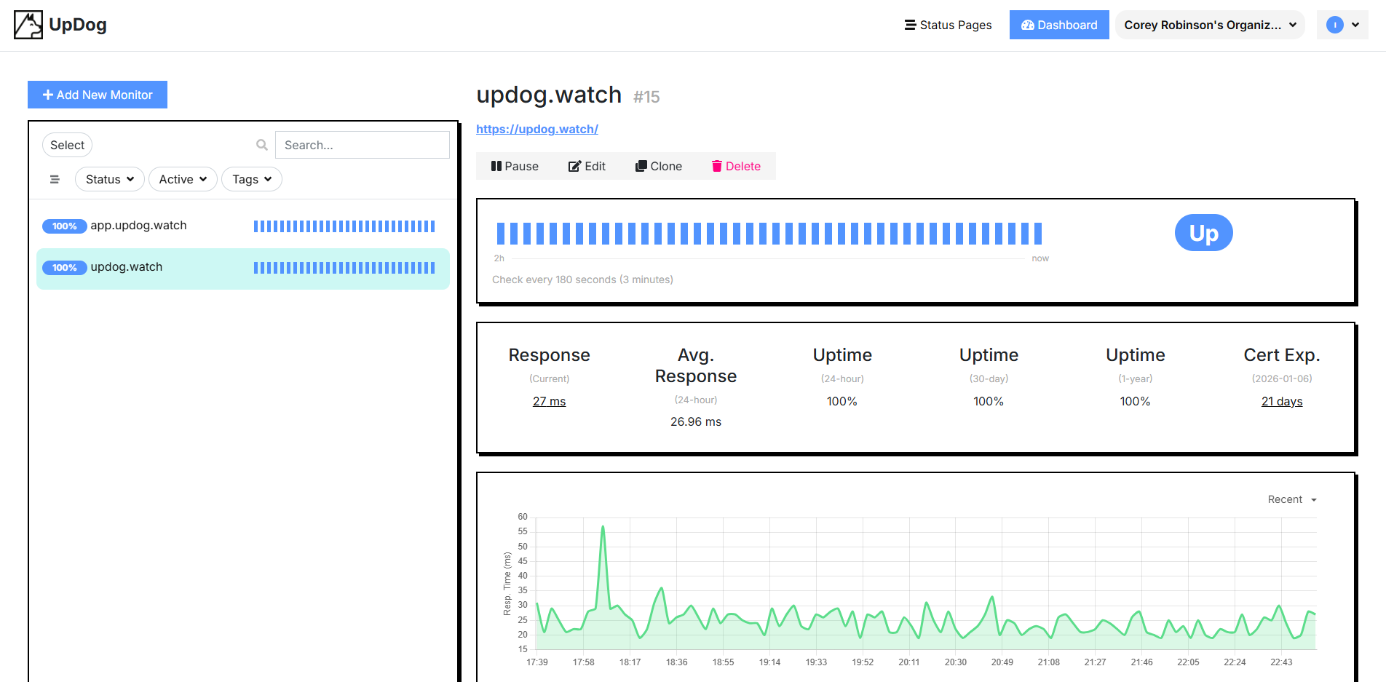Click the search magnifier icon
Viewport: 1386px width, 682px height.
tap(261, 144)
